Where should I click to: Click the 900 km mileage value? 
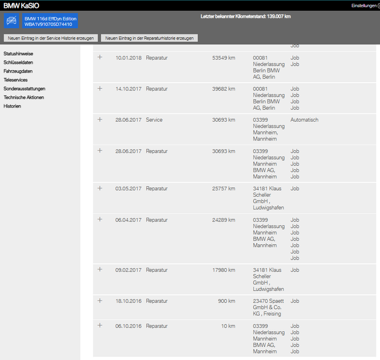(x=227, y=301)
